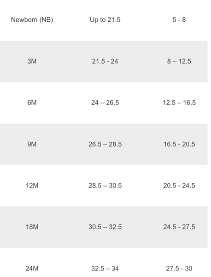Click the 20.5 - 24.5 weight cell
Viewport: 211px width, 277px height.
coord(179,186)
